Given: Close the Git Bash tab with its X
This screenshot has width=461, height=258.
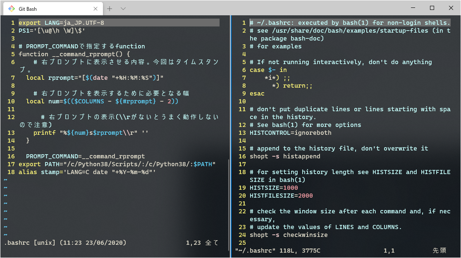Looking at the screenshot, I should pos(95,8).
